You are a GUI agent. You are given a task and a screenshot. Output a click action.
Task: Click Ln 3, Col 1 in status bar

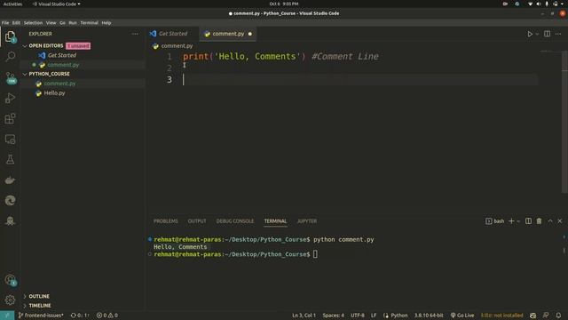(x=304, y=316)
